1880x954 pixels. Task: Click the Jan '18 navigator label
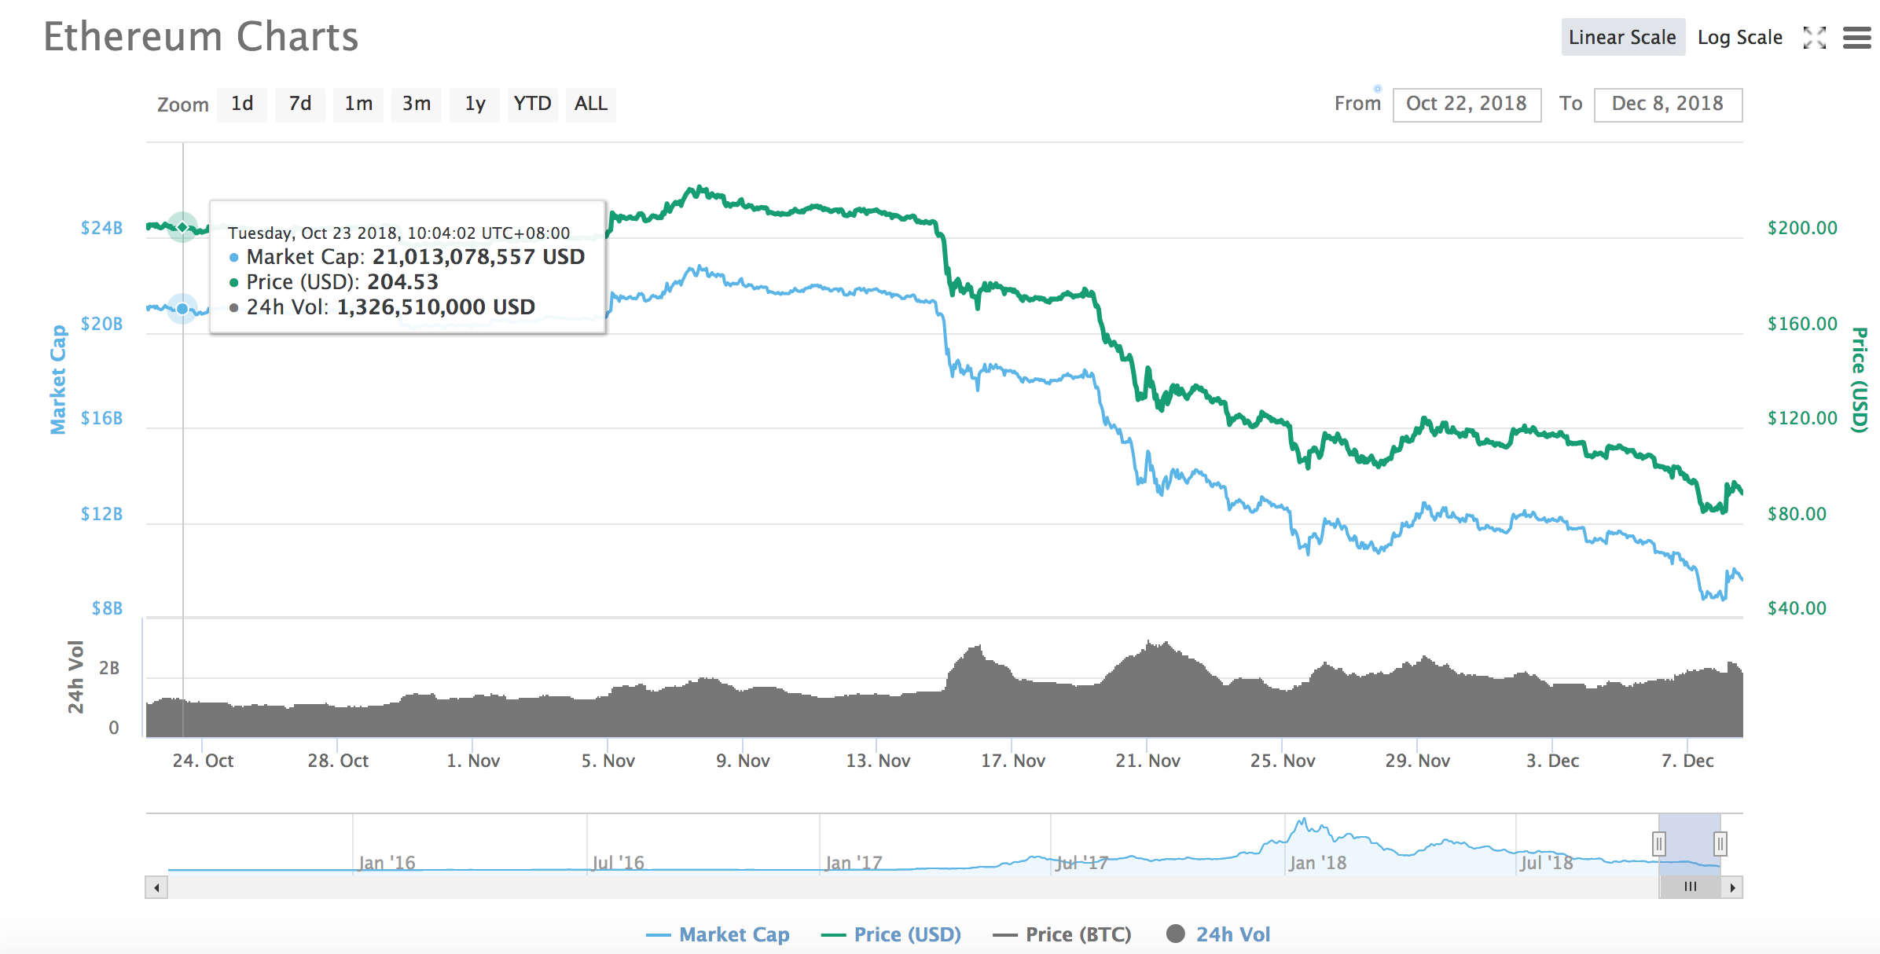click(1317, 863)
